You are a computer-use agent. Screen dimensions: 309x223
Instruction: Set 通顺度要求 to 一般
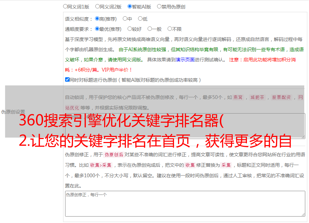(150, 29)
